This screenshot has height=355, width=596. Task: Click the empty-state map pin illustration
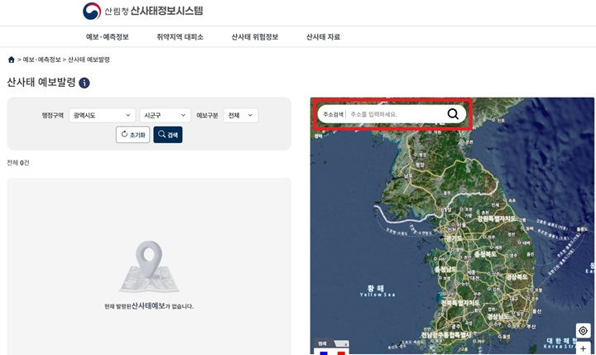(x=149, y=266)
